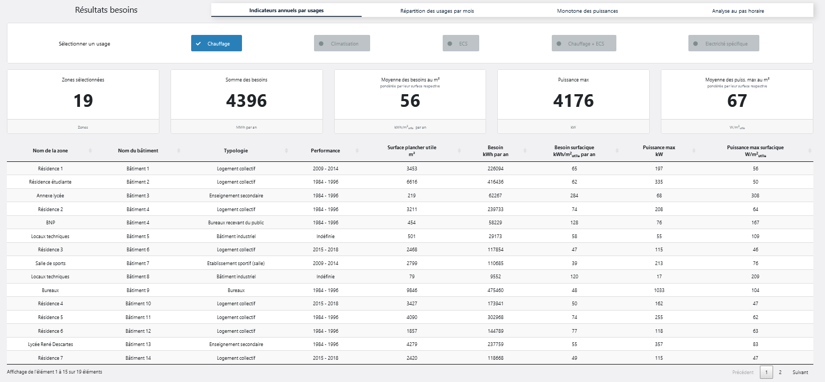This screenshot has height=382, width=825.
Task: Click the besoin value 475460
Action: [x=496, y=290]
